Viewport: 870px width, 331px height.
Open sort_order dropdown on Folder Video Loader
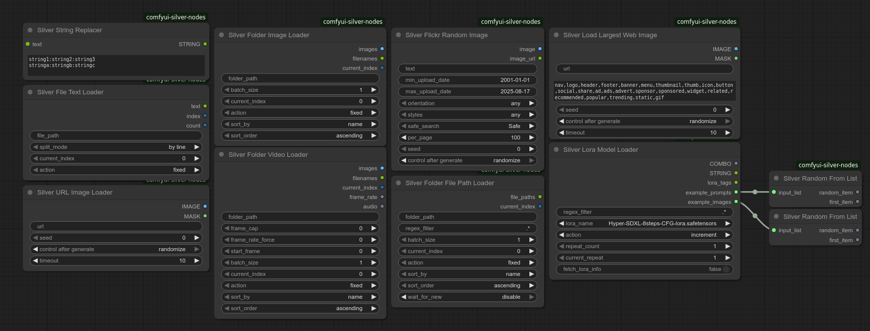tap(300, 309)
